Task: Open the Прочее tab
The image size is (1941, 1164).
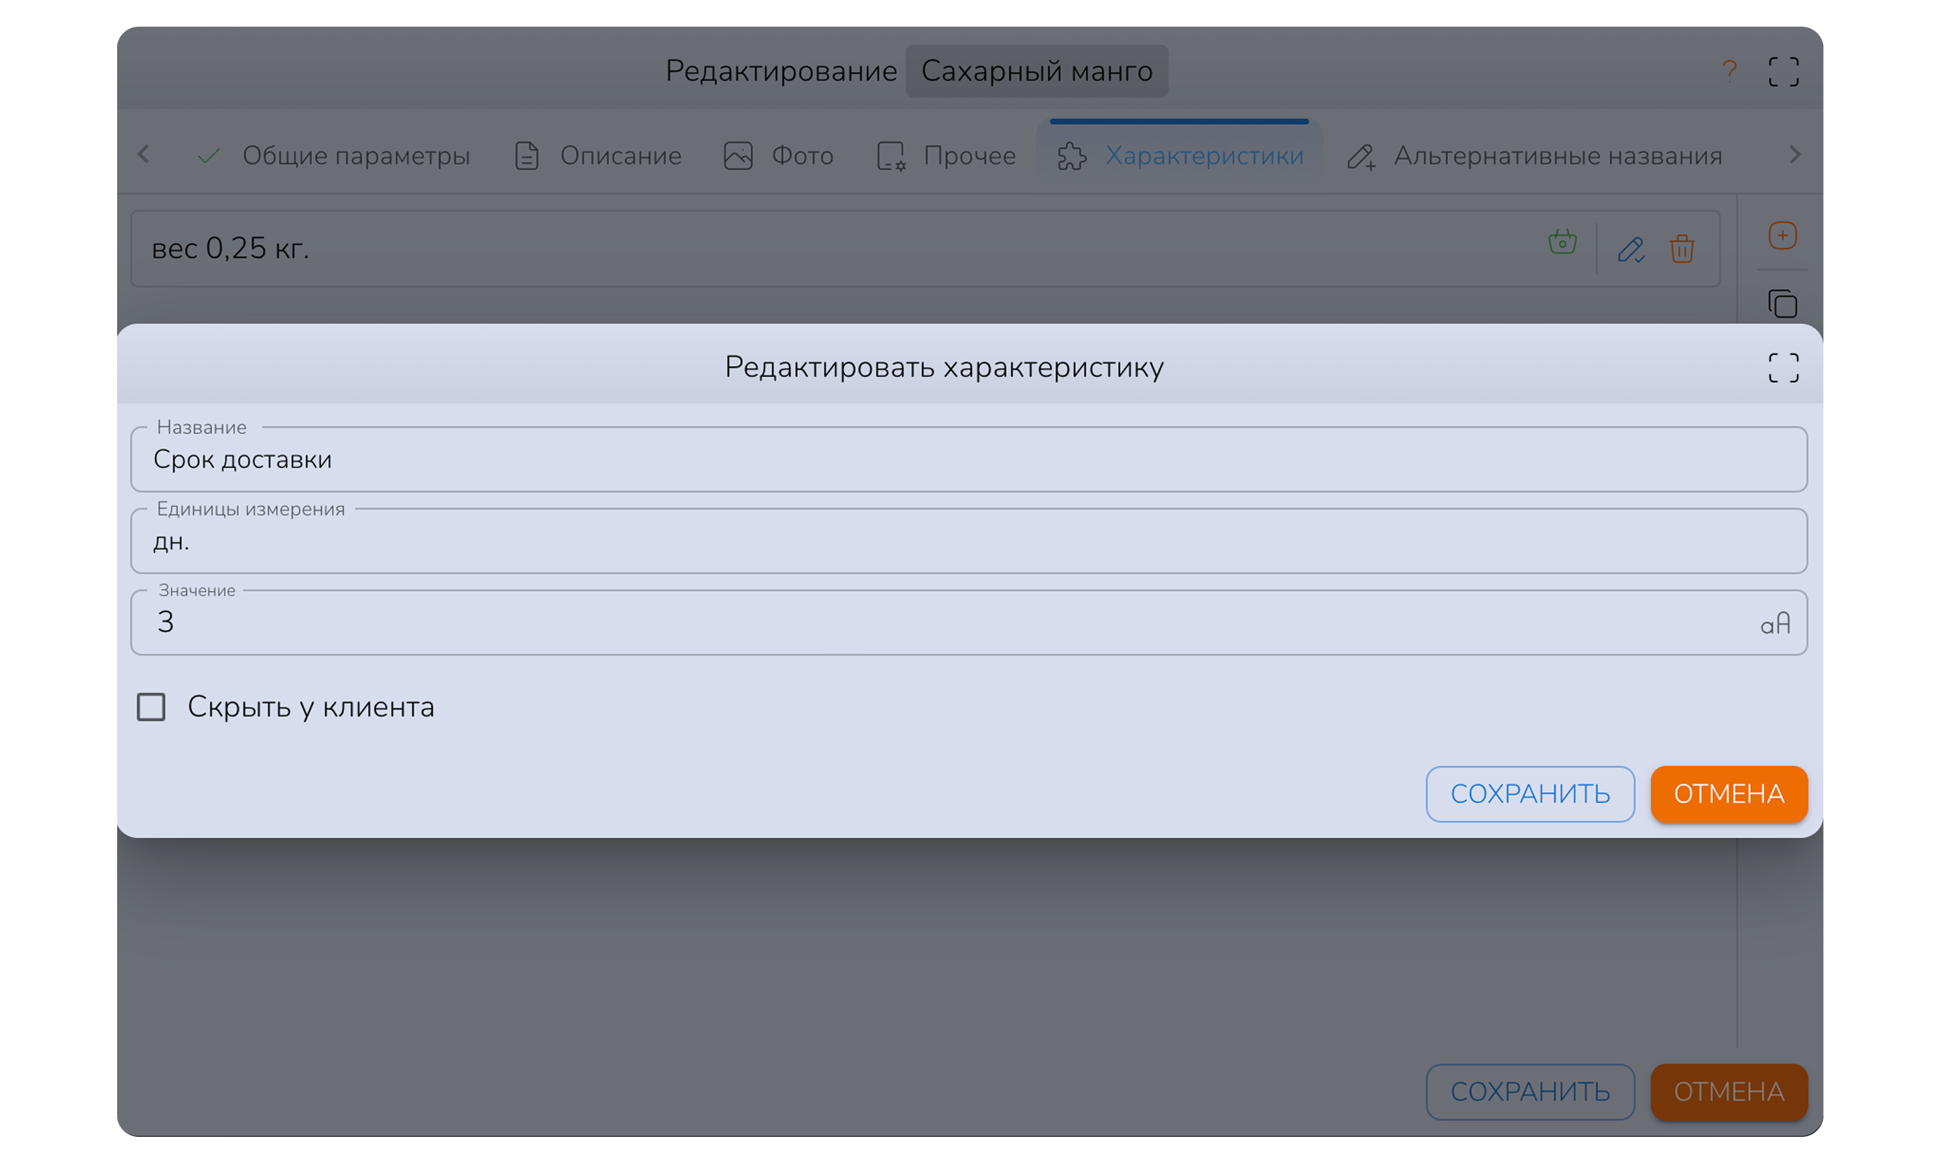Action: [946, 155]
